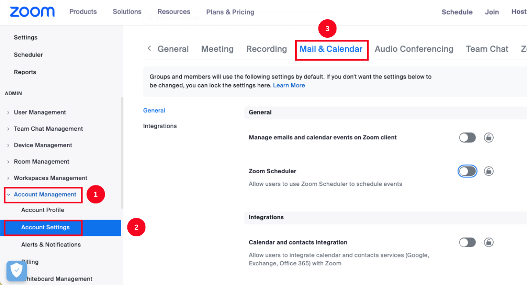Click the blue shield privacy icon
This screenshot has height=285, width=527.
click(16, 271)
